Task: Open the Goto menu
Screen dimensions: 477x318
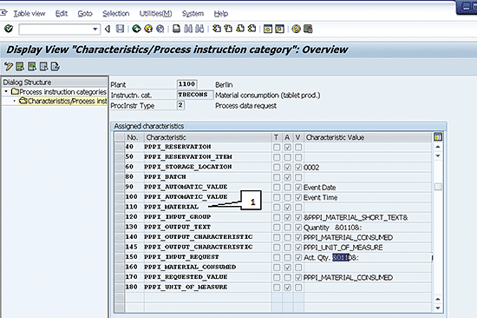Action: 85,13
